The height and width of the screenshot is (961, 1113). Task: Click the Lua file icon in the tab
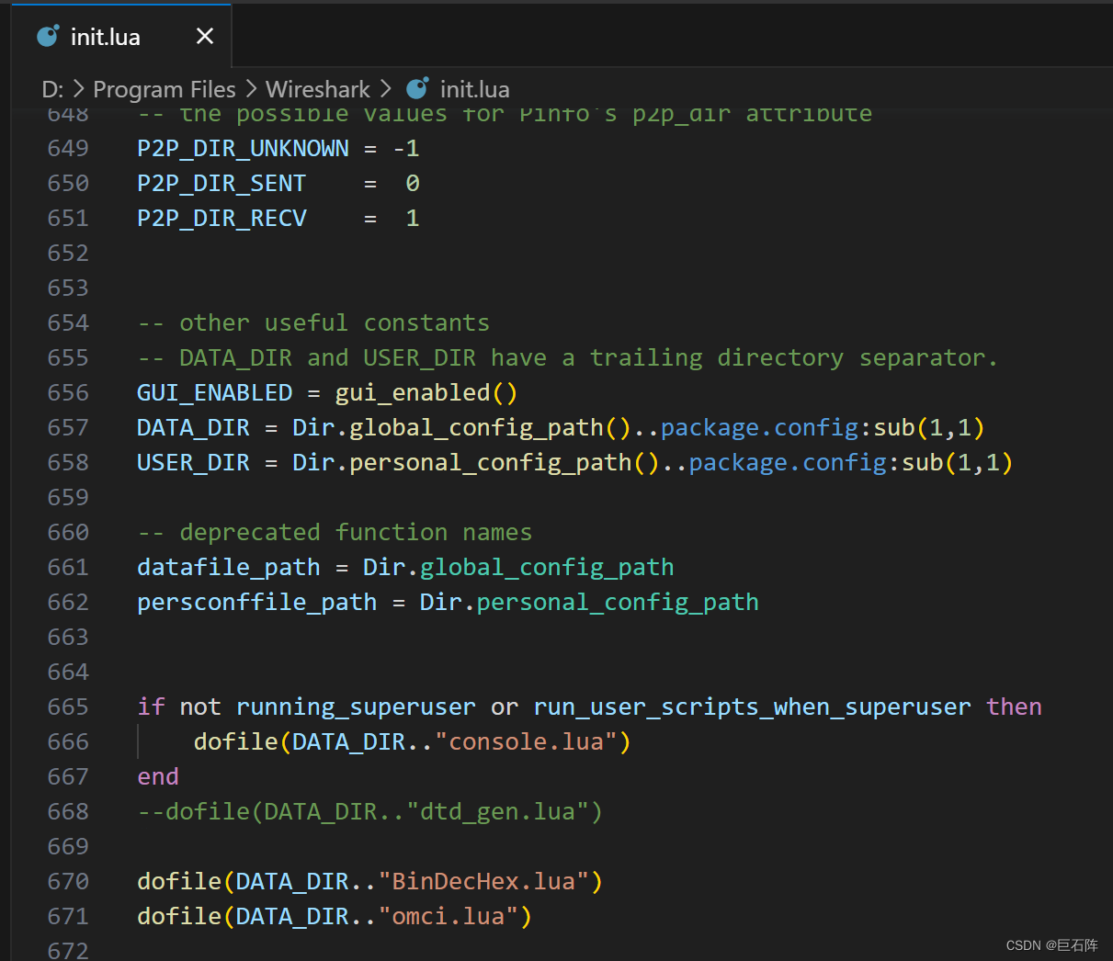tap(47, 36)
